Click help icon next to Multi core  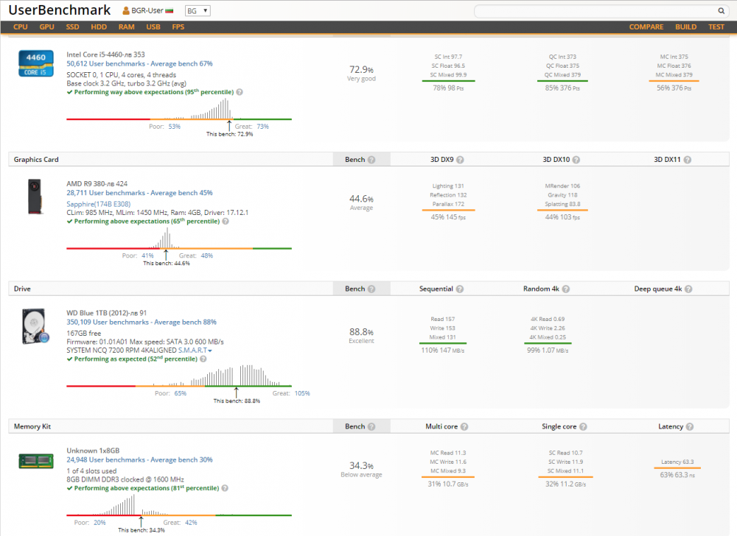tap(464, 426)
